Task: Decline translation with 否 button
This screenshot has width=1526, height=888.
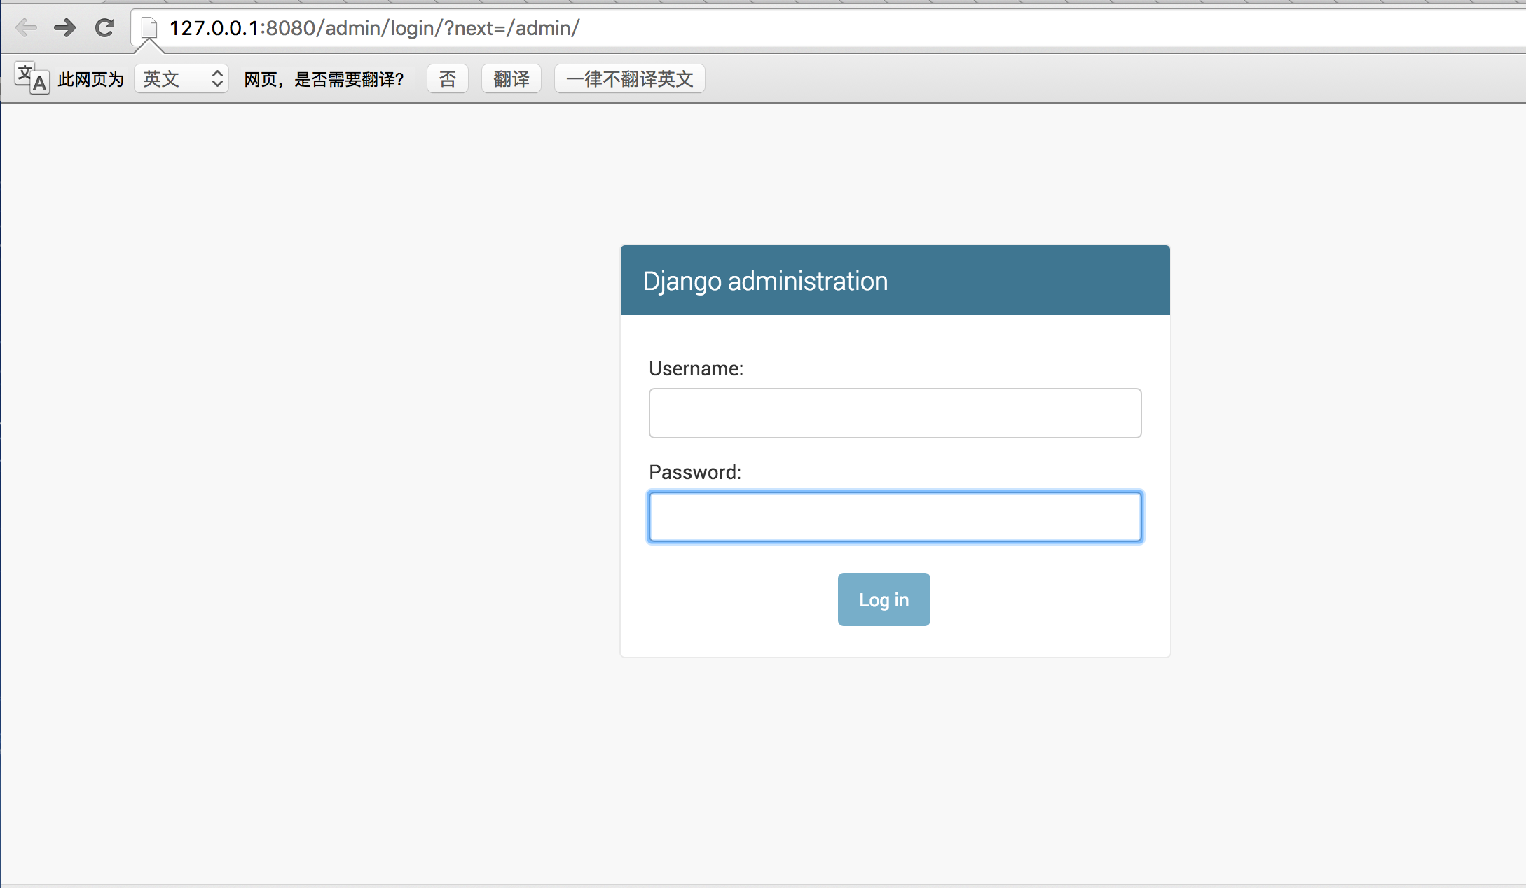Action: point(447,78)
